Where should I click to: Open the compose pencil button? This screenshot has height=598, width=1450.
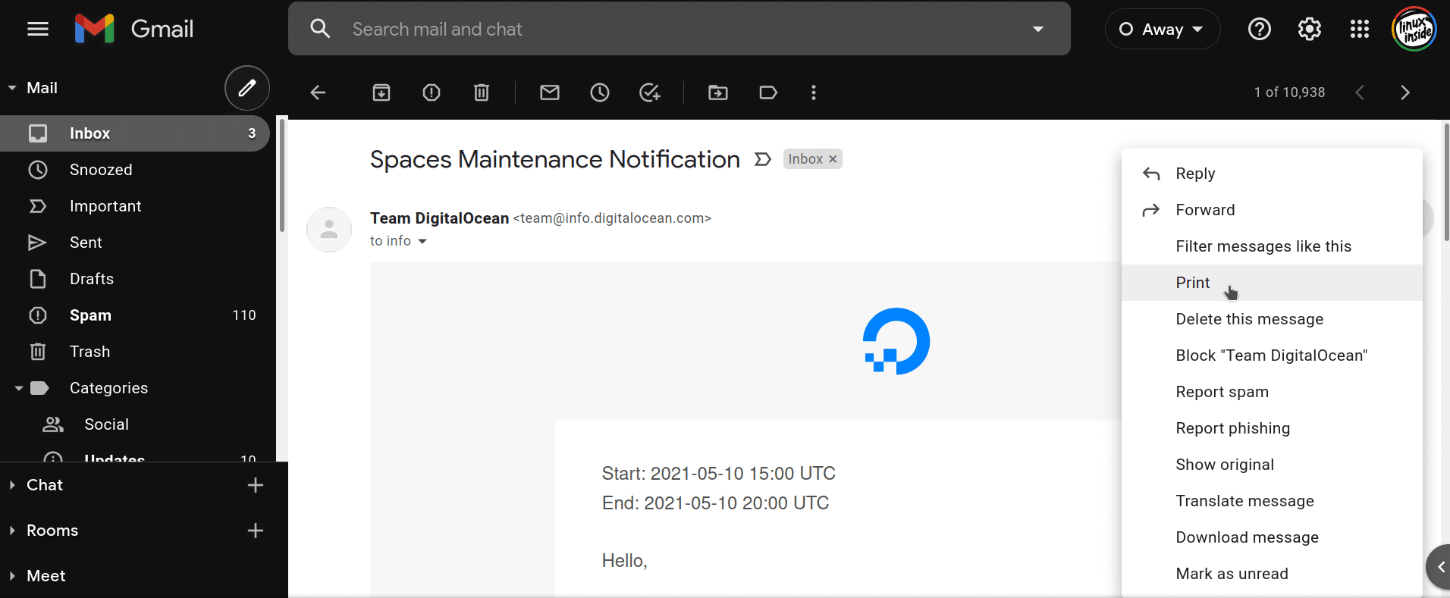point(247,88)
